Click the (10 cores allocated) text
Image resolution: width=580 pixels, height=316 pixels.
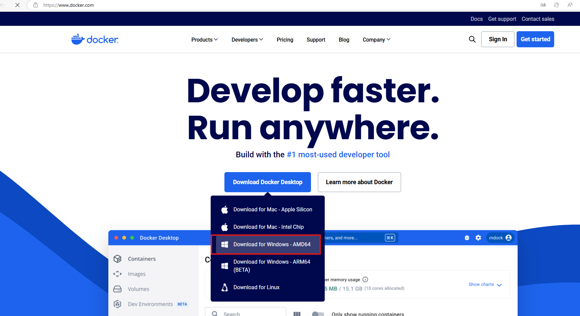pos(384,288)
